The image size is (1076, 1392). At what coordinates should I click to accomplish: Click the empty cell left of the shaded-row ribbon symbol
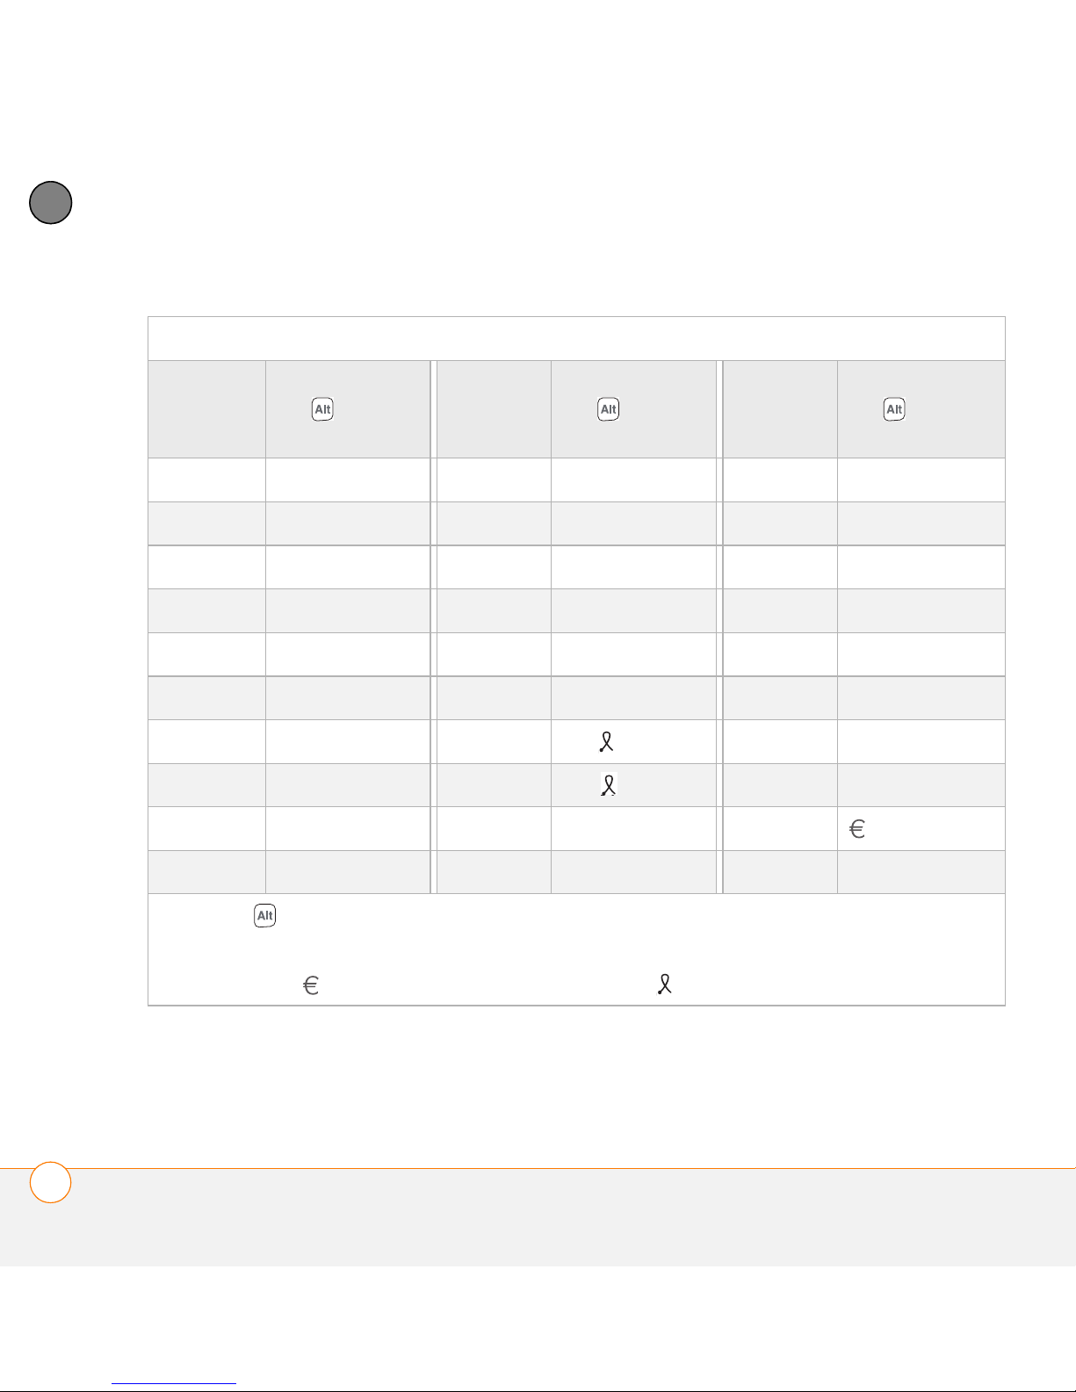click(x=494, y=785)
